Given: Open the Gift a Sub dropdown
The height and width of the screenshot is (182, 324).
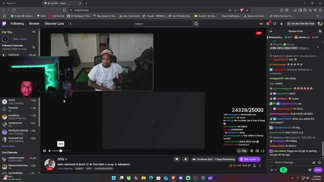Looking at the screenshot, I should coord(250,159).
